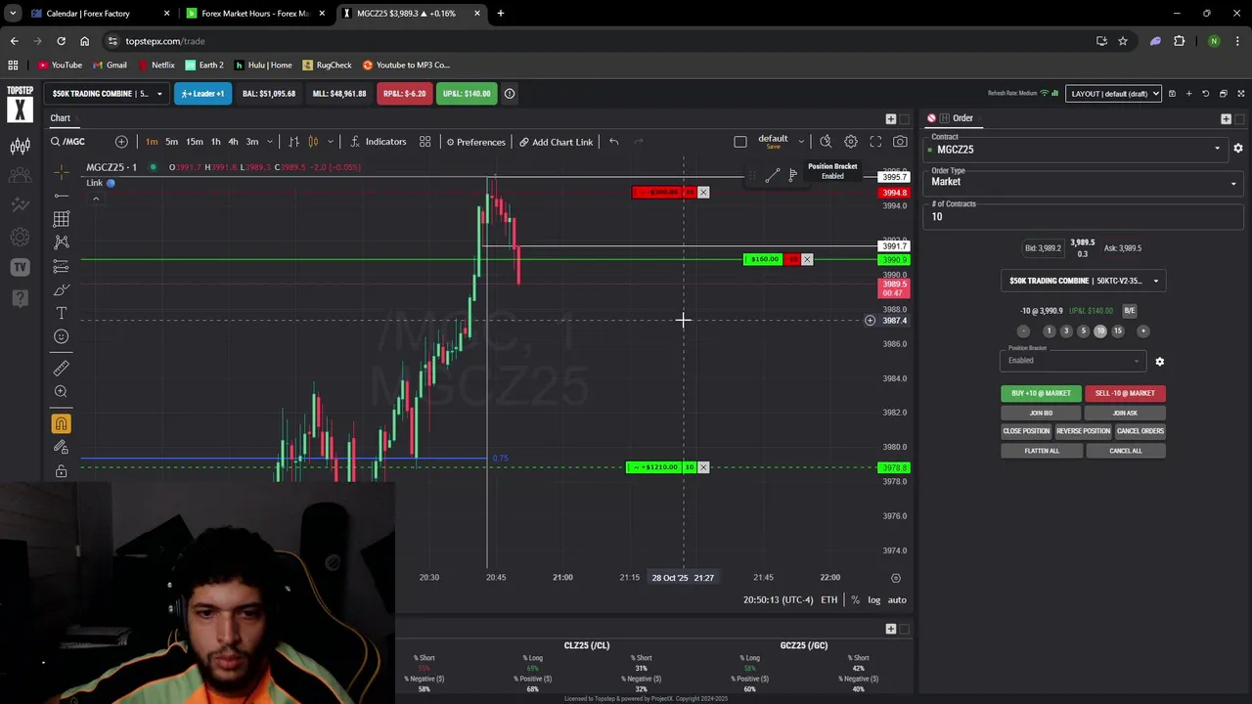
Task: Select the Order panel tab
Action: (x=962, y=118)
